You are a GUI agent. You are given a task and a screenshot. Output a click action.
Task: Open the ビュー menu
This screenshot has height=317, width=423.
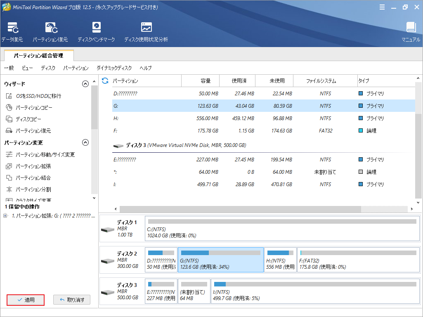pyautogui.click(x=27, y=68)
